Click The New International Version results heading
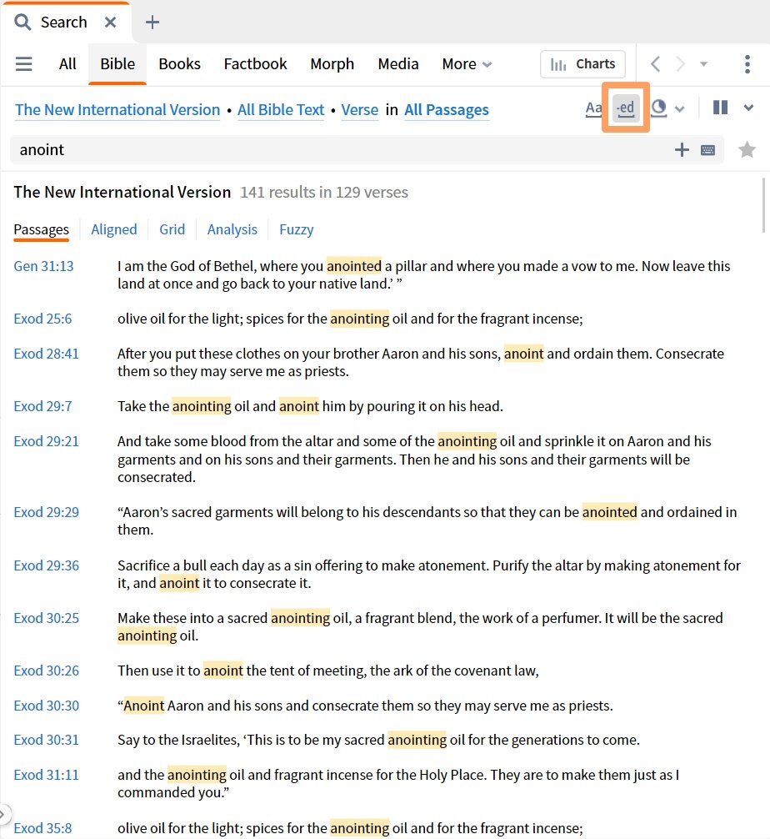The height and width of the screenshot is (839, 770). [122, 192]
